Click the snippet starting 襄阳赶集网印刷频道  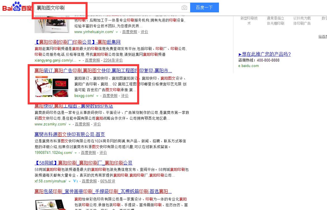[x=111, y=51]
